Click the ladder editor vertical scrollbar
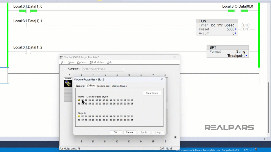This screenshot has height=152, width=271. click(x=268, y=108)
